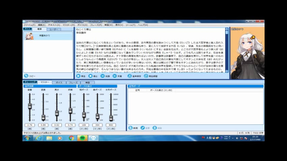Check duration with 再生時間 icon
287x161 pixels.
coord(146,76)
